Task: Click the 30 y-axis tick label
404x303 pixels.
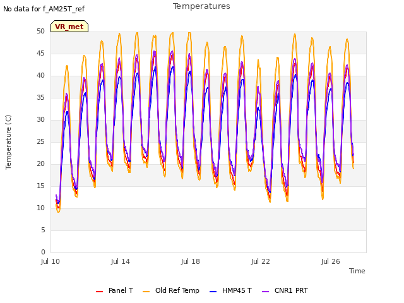Action: (x=40, y=119)
